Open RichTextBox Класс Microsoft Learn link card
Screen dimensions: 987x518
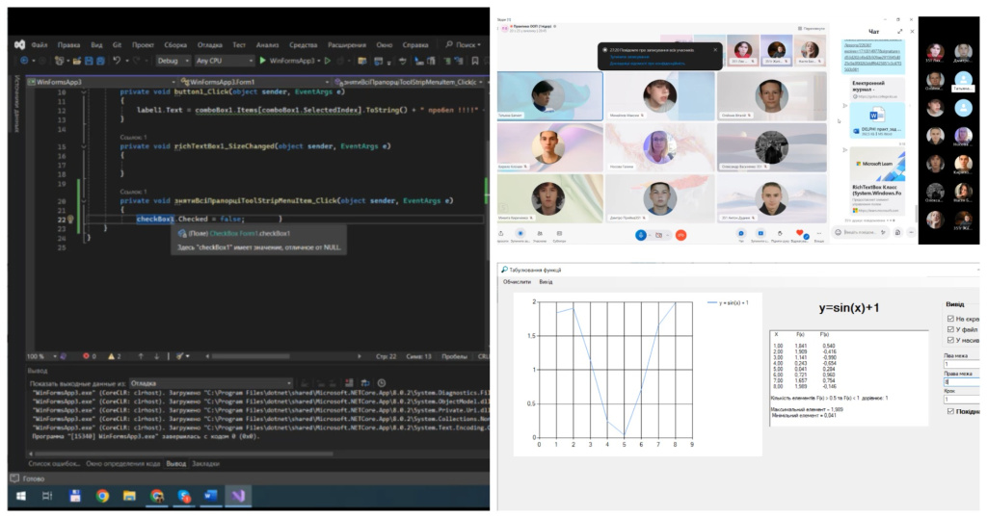coord(877,180)
